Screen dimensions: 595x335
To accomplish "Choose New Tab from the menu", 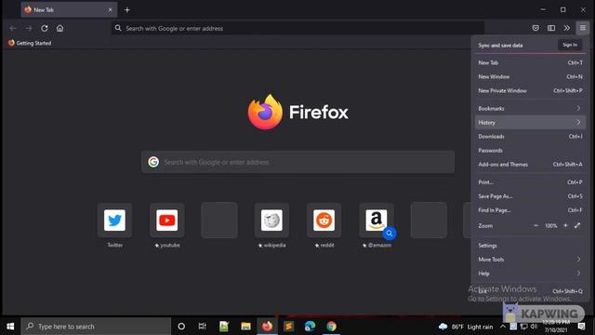I will [530, 62].
